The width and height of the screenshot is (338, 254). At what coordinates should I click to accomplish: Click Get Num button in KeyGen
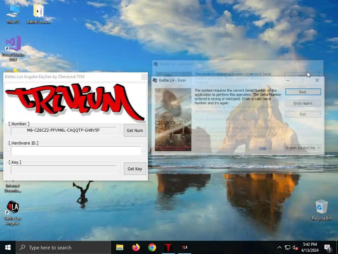[135, 130]
